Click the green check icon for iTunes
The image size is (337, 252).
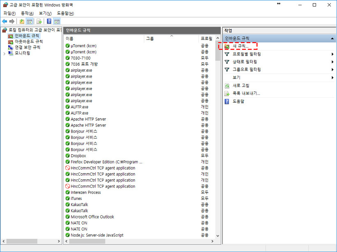[67, 198]
